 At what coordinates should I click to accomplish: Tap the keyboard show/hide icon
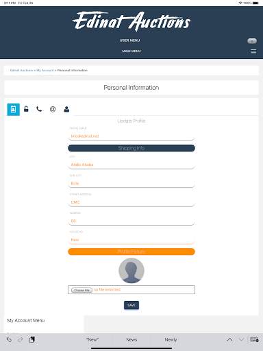point(254,339)
